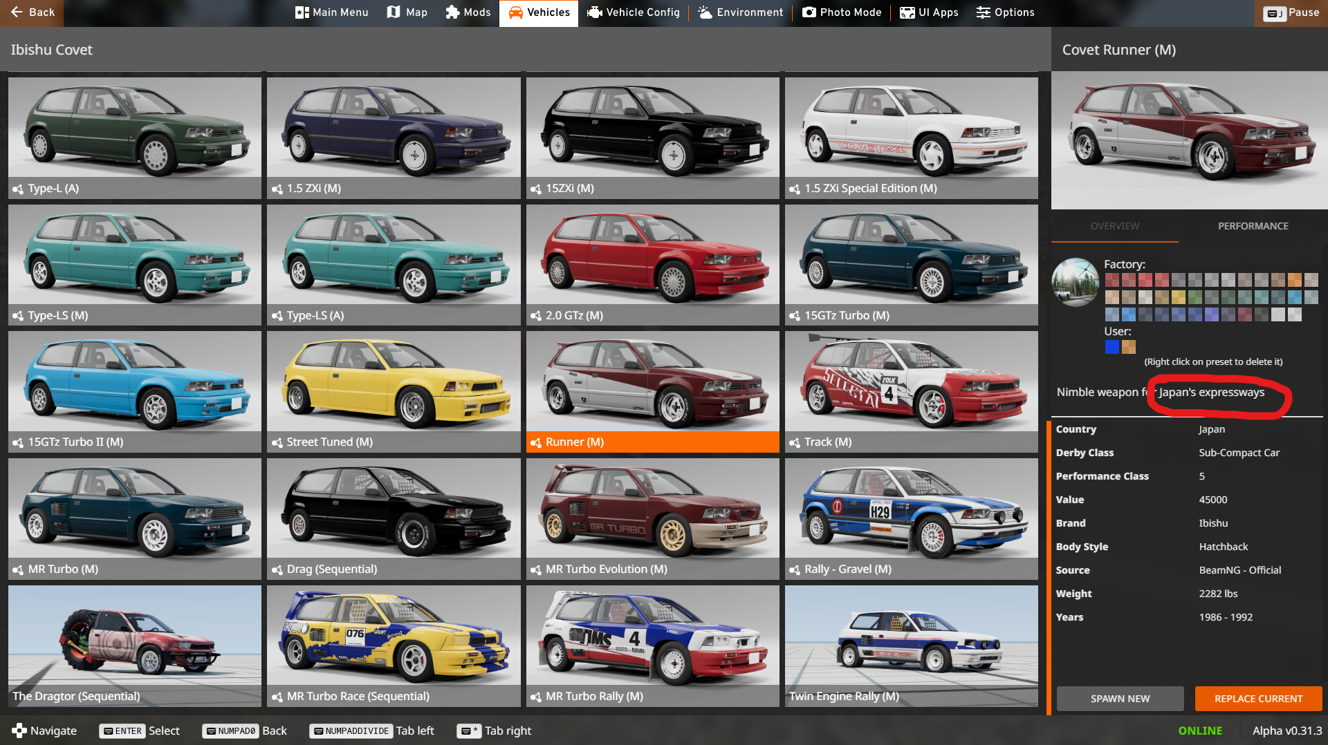Viewport: 1328px width, 745px height.
Task: Select the Type-LS (A) configuration
Action: point(394,265)
